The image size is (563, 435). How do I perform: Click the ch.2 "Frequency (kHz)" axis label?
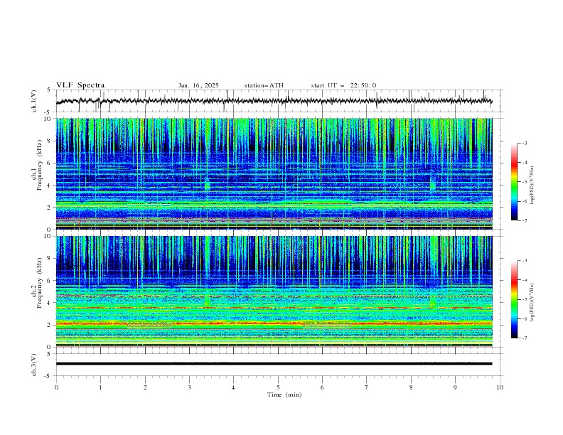pyautogui.click(x=40, y=283)
